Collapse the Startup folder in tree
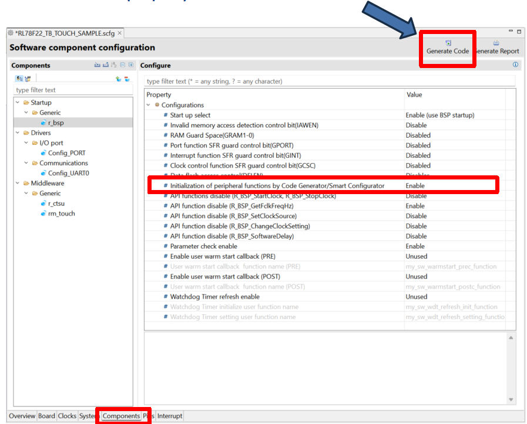The height and width of the screenshot is (424, 527). point(18,102)
